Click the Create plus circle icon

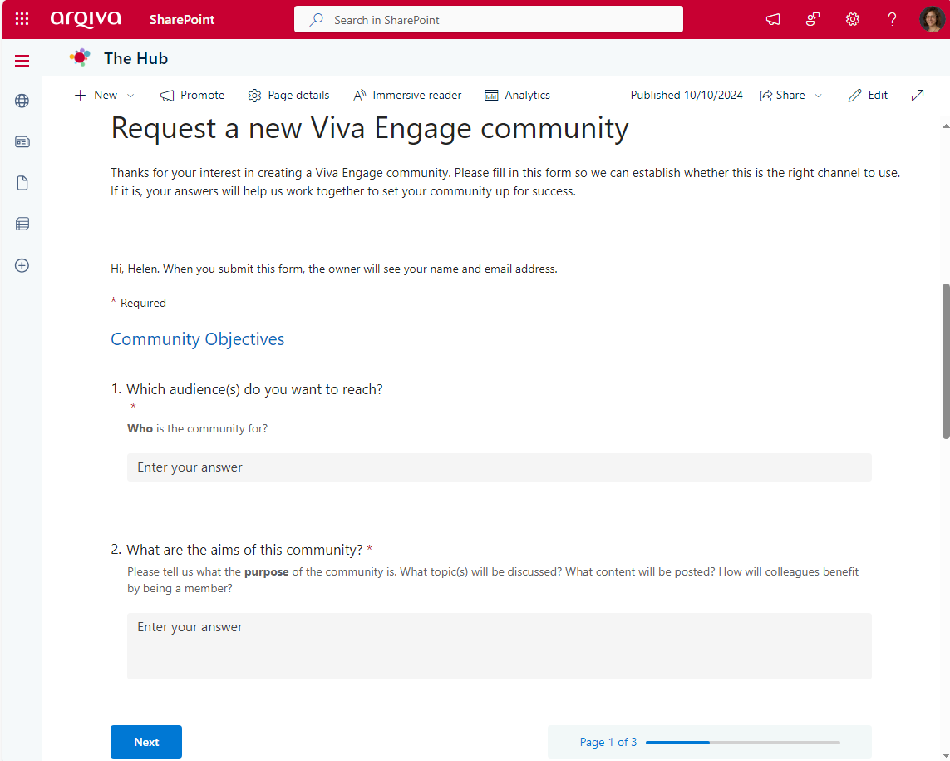point(22,265)
